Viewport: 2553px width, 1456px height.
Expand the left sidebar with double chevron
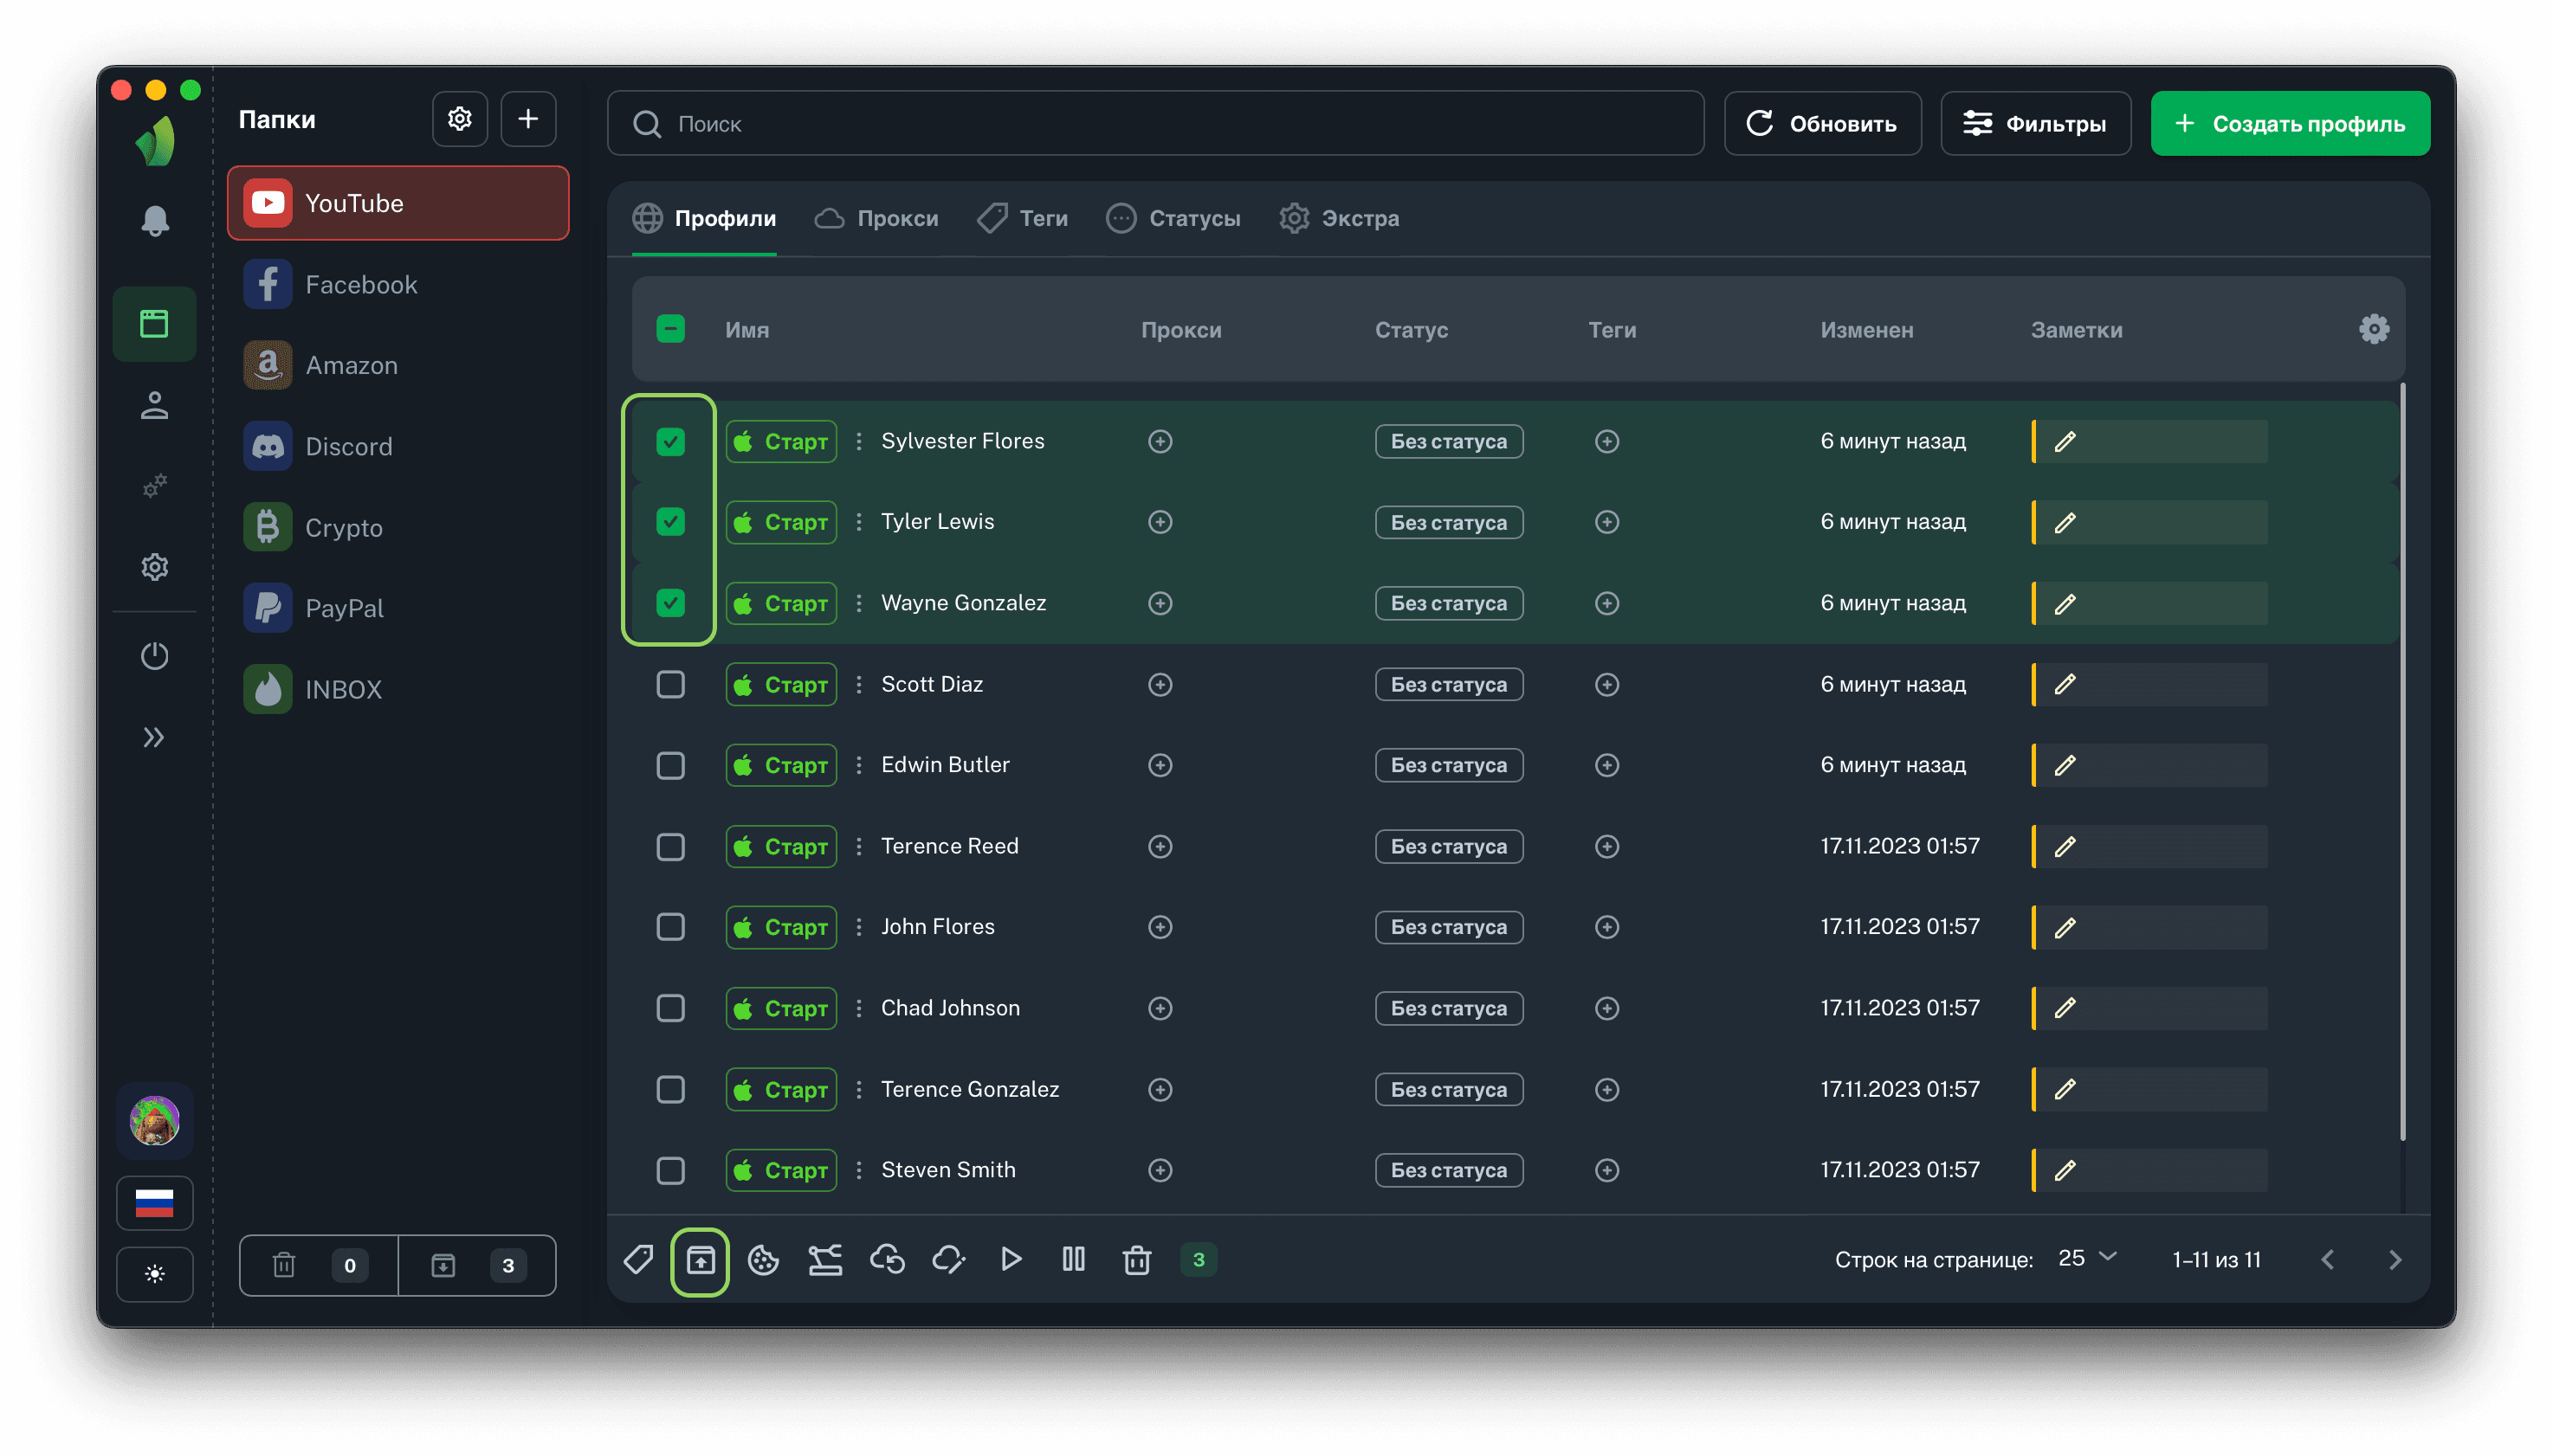click(154, 738)
